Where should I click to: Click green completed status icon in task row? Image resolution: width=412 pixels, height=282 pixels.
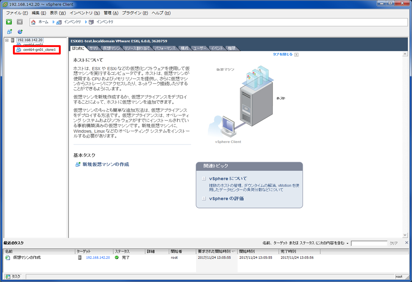[x=117, y=258]
